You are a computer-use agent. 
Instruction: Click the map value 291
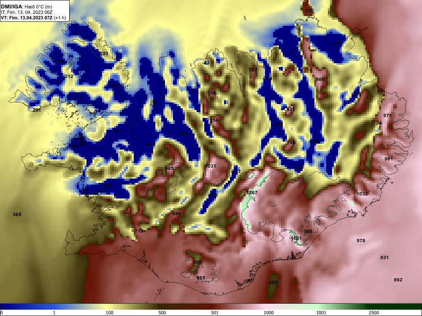pos(37,110)
